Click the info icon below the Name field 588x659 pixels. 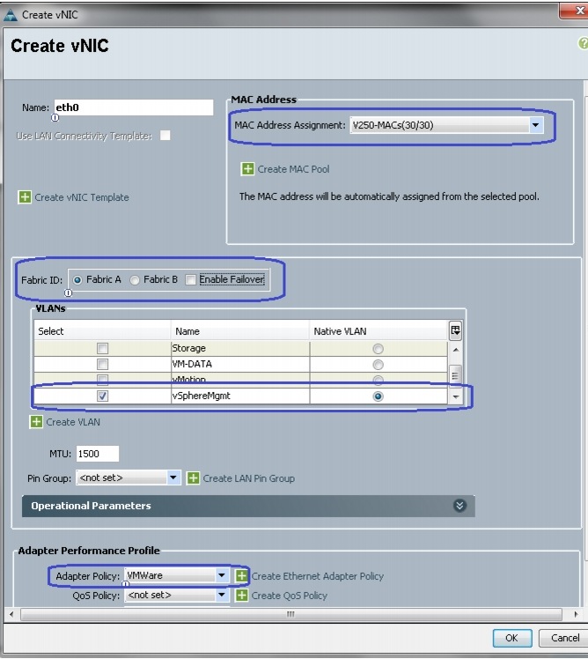tap(55, 118)
